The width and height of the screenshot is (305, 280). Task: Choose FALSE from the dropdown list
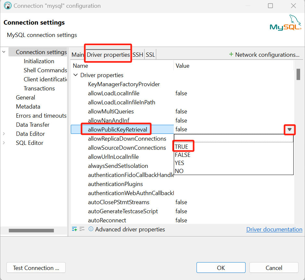pyautogui.click(x=183, y=155)
